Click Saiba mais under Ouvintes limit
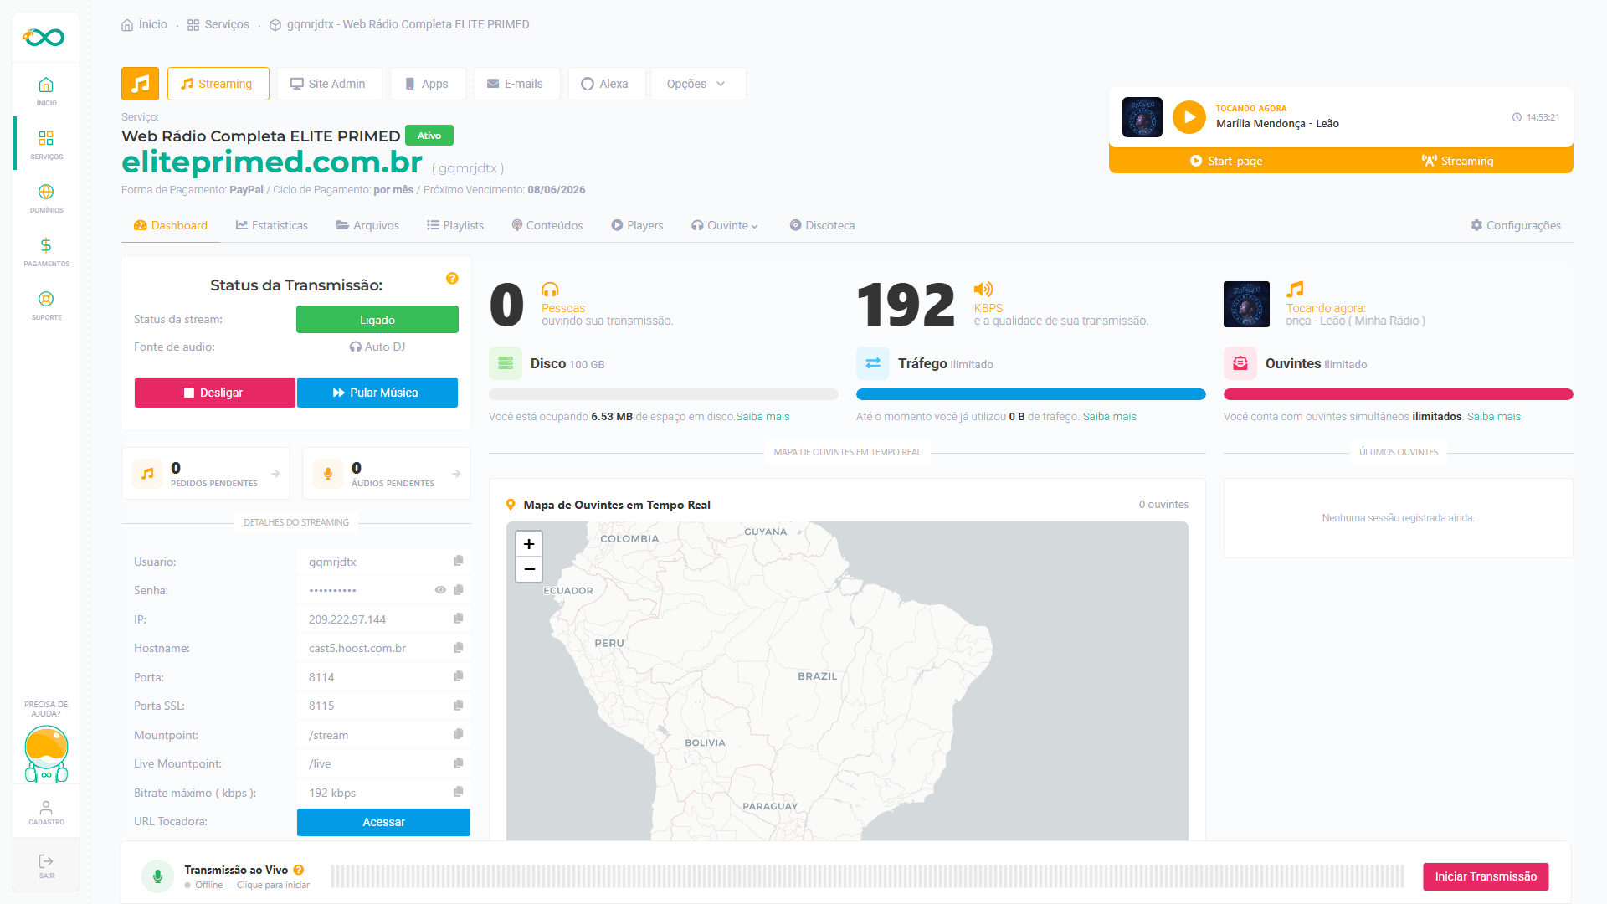Screen dimensions: 1607x904 coord(1494,416)
